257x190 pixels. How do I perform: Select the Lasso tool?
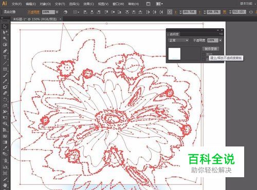5,45
